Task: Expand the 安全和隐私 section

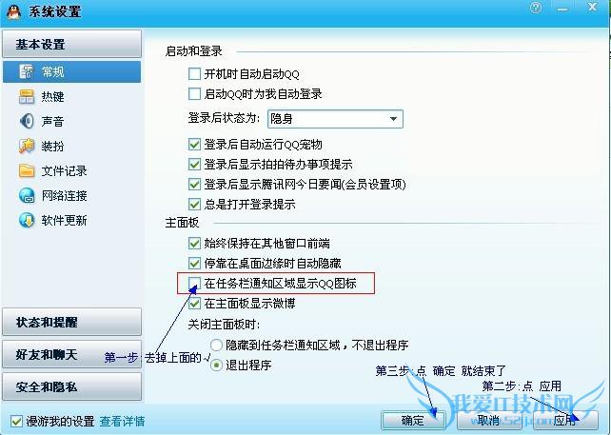Action: tap(71, 386)
